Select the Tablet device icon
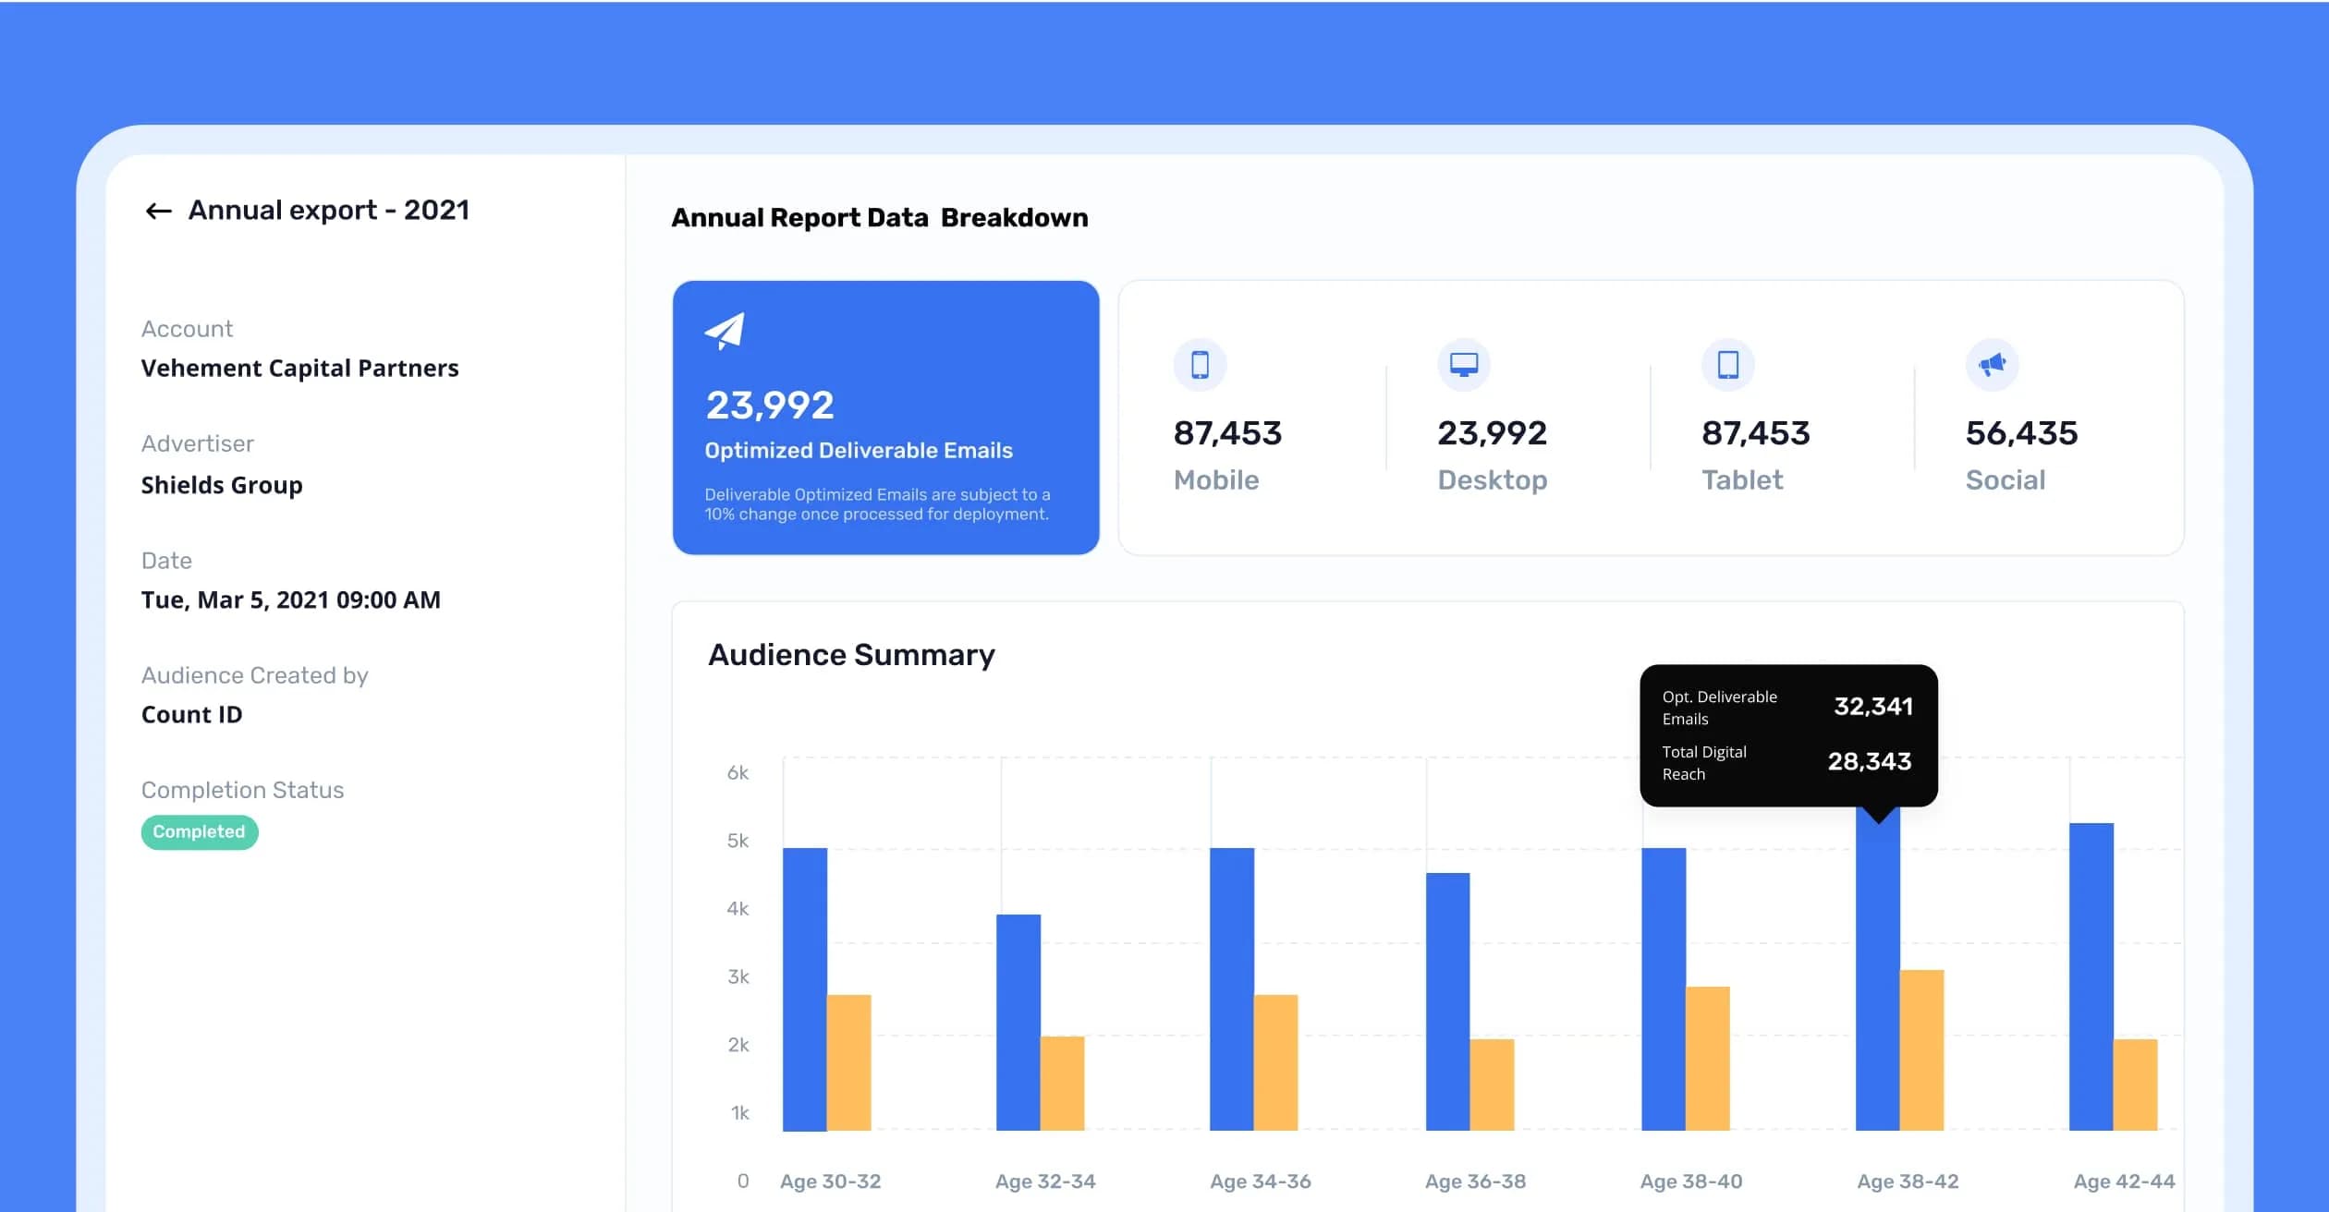 1728,364
